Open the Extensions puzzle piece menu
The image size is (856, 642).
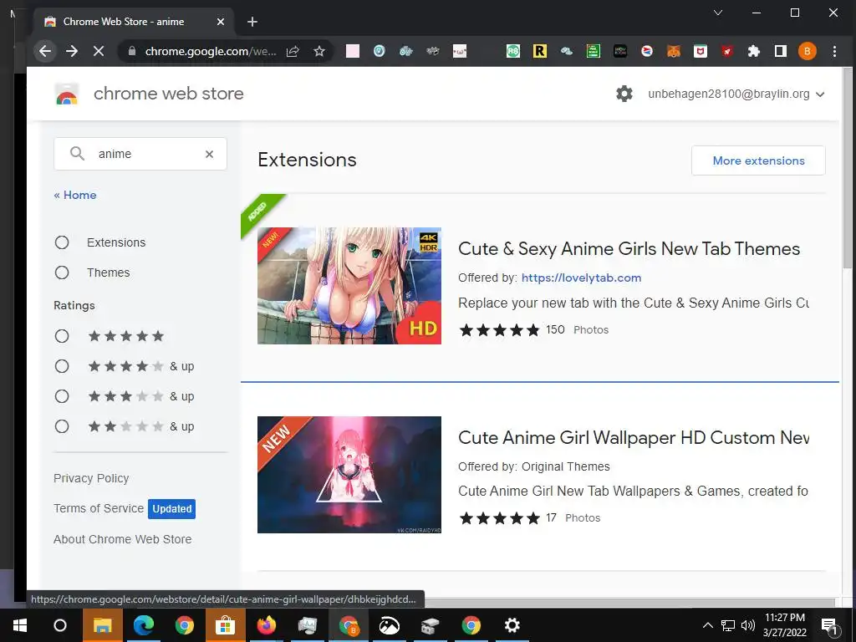[754, 51]
